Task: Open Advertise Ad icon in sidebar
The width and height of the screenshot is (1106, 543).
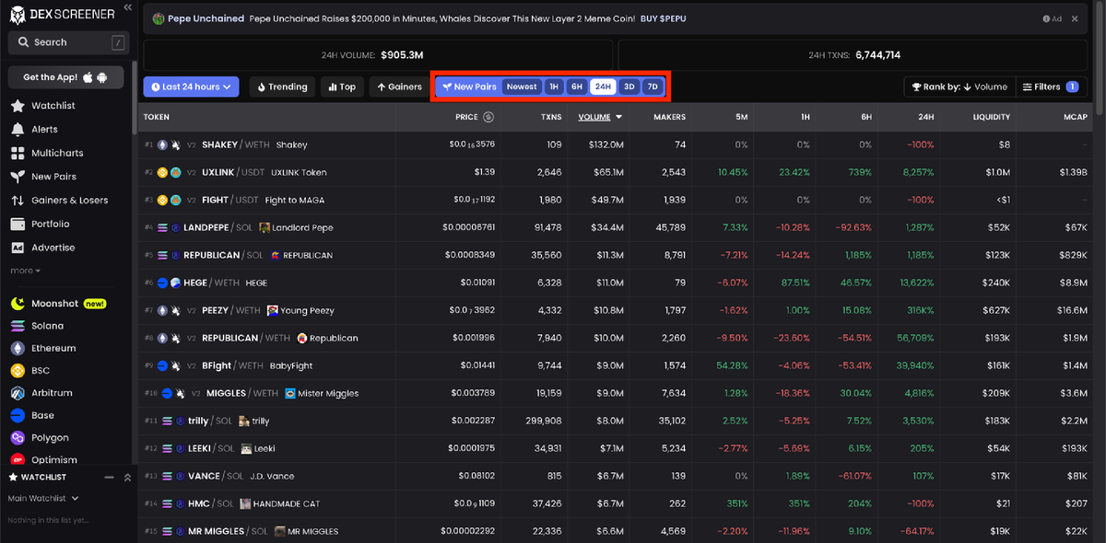Action: pyautogui.click(x=18, y=248)
